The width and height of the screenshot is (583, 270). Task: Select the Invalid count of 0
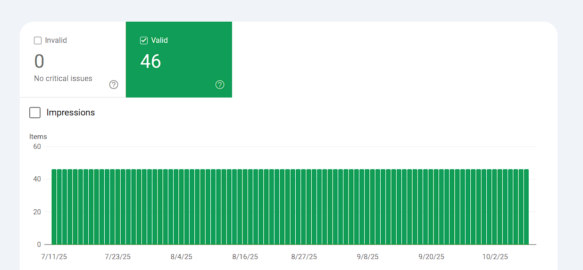39,61
